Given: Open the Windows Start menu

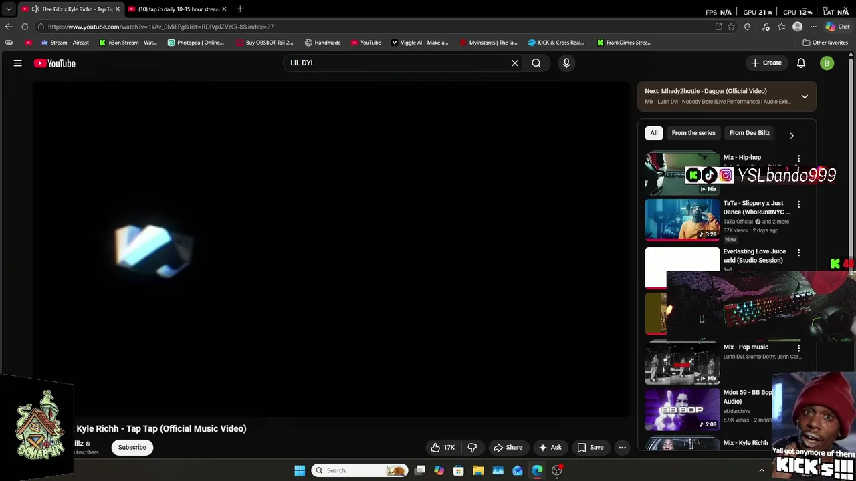Looking at the screenshot, I should (300, 470).
